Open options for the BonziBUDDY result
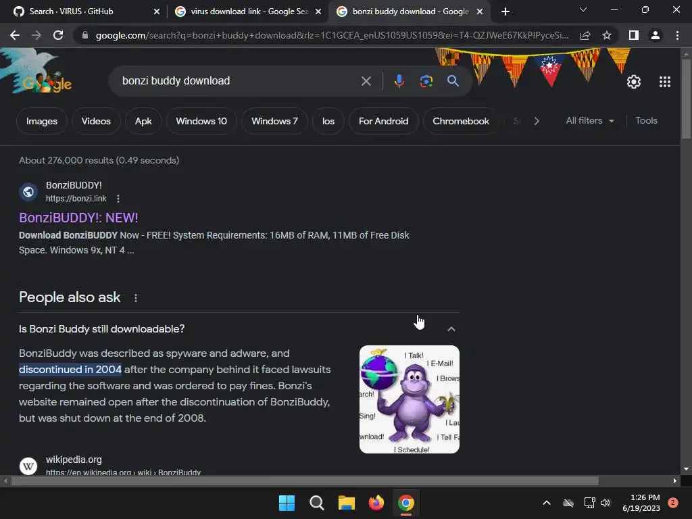Image resolution: width=692 pixels, height=519 pixels. [x=118, y=199]
